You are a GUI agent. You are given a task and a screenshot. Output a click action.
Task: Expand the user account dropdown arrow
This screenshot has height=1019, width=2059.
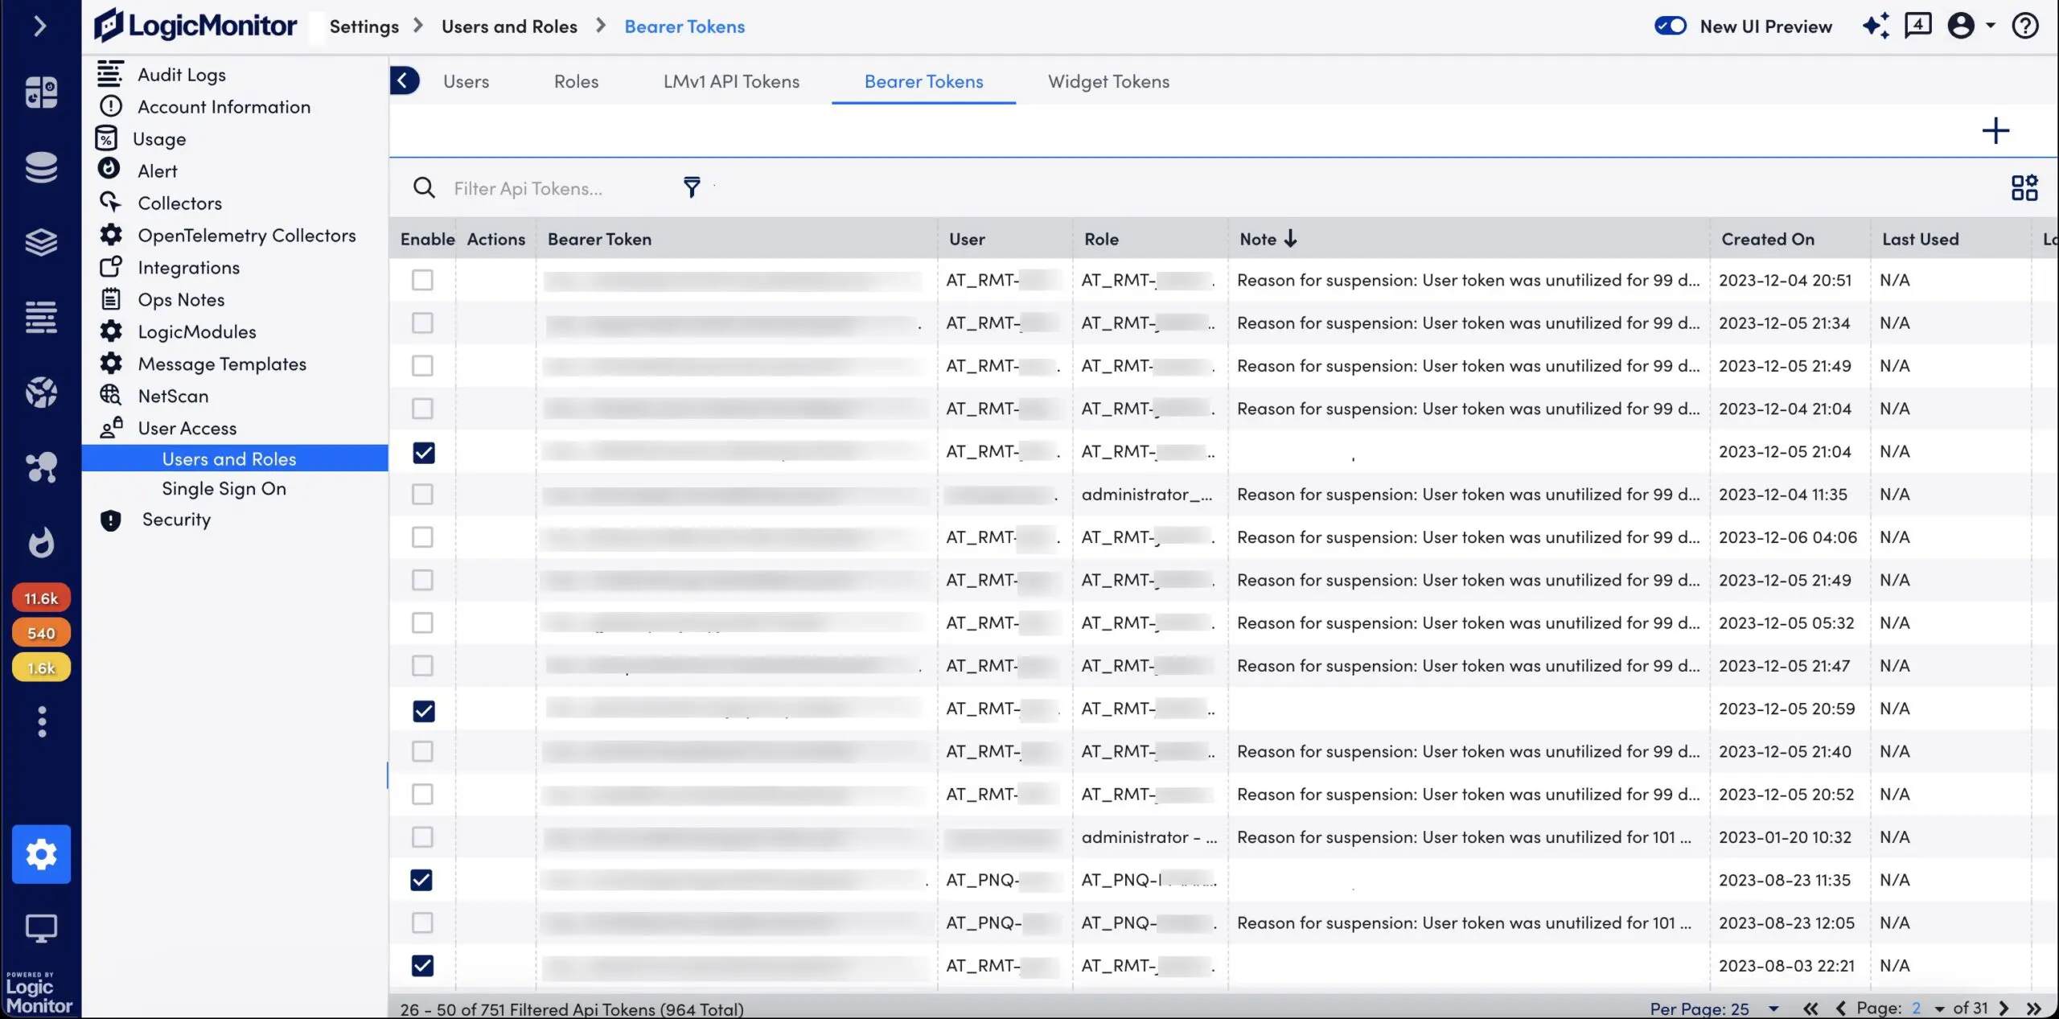1991,26
